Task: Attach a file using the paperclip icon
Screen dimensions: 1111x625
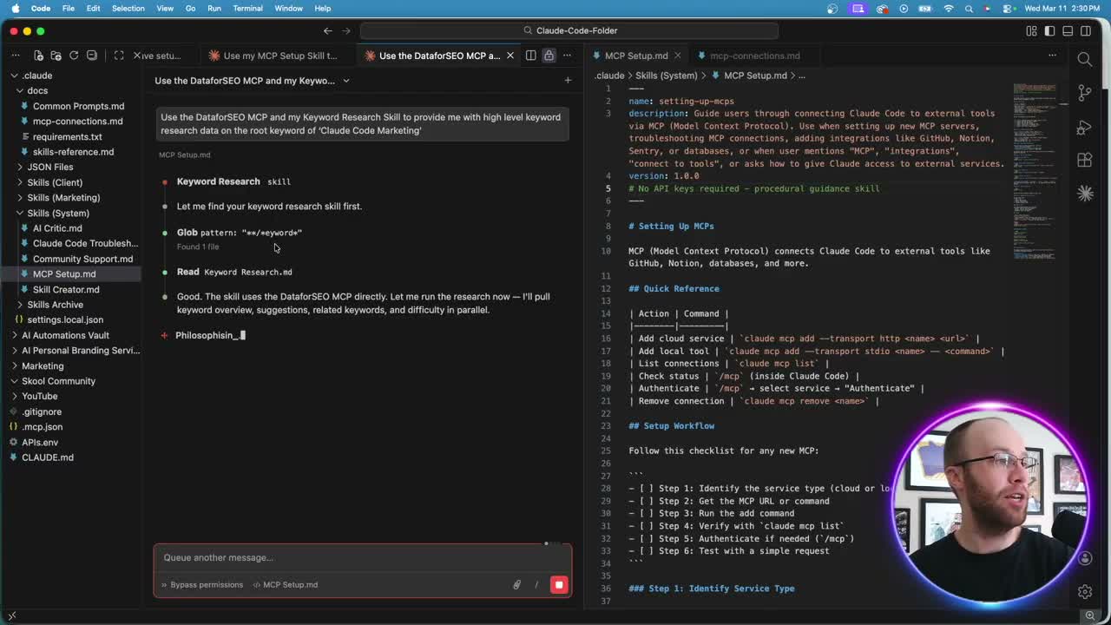Action: (x=516, y=585)
